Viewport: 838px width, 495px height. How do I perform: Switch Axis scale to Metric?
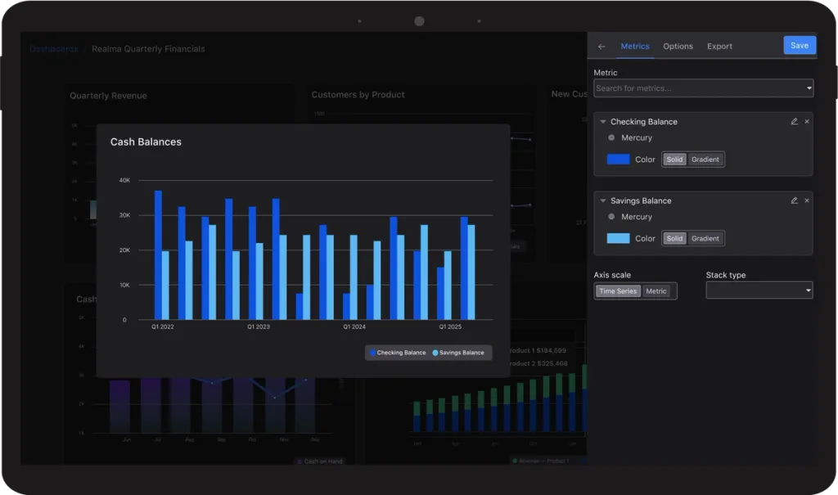tap(656, 291)
